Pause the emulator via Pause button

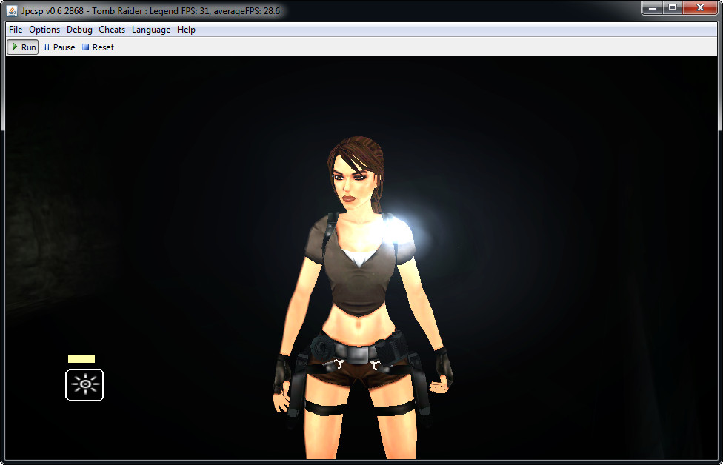point(59,47)
